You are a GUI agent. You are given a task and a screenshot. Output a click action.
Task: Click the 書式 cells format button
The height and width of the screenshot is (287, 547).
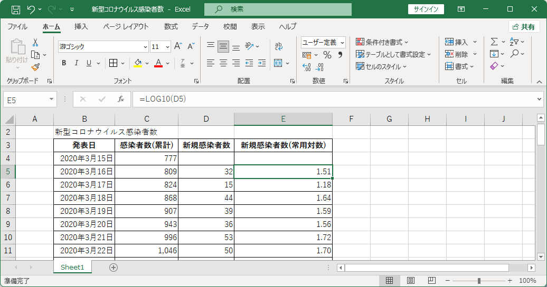tap(459, 66)
